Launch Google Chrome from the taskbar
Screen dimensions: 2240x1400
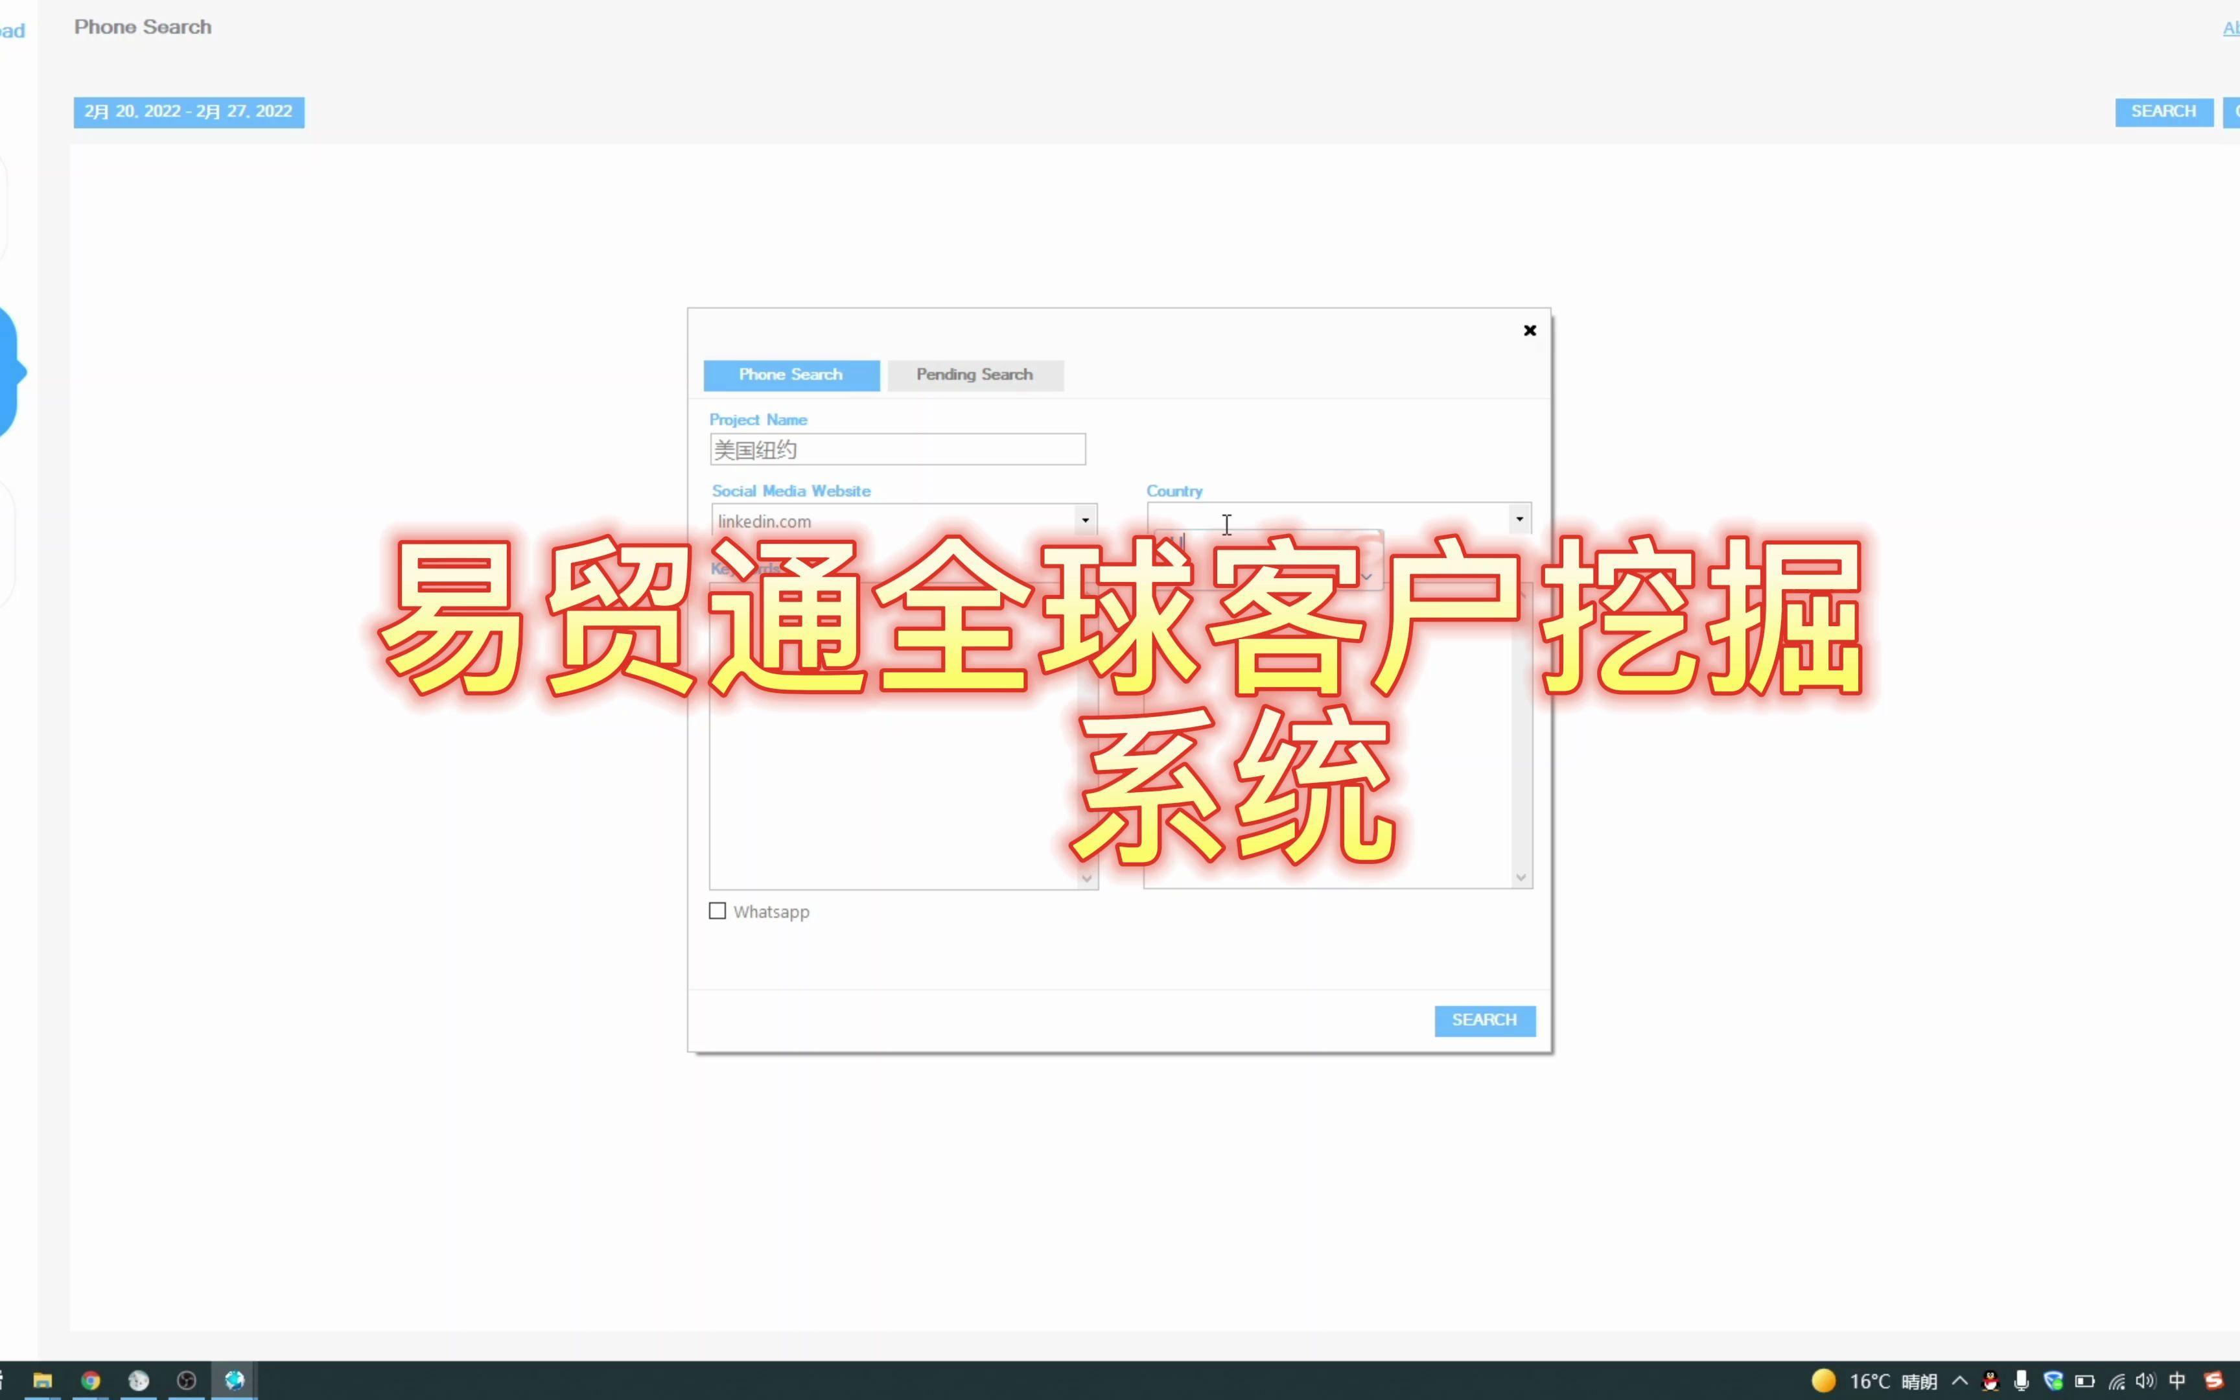91,1380
